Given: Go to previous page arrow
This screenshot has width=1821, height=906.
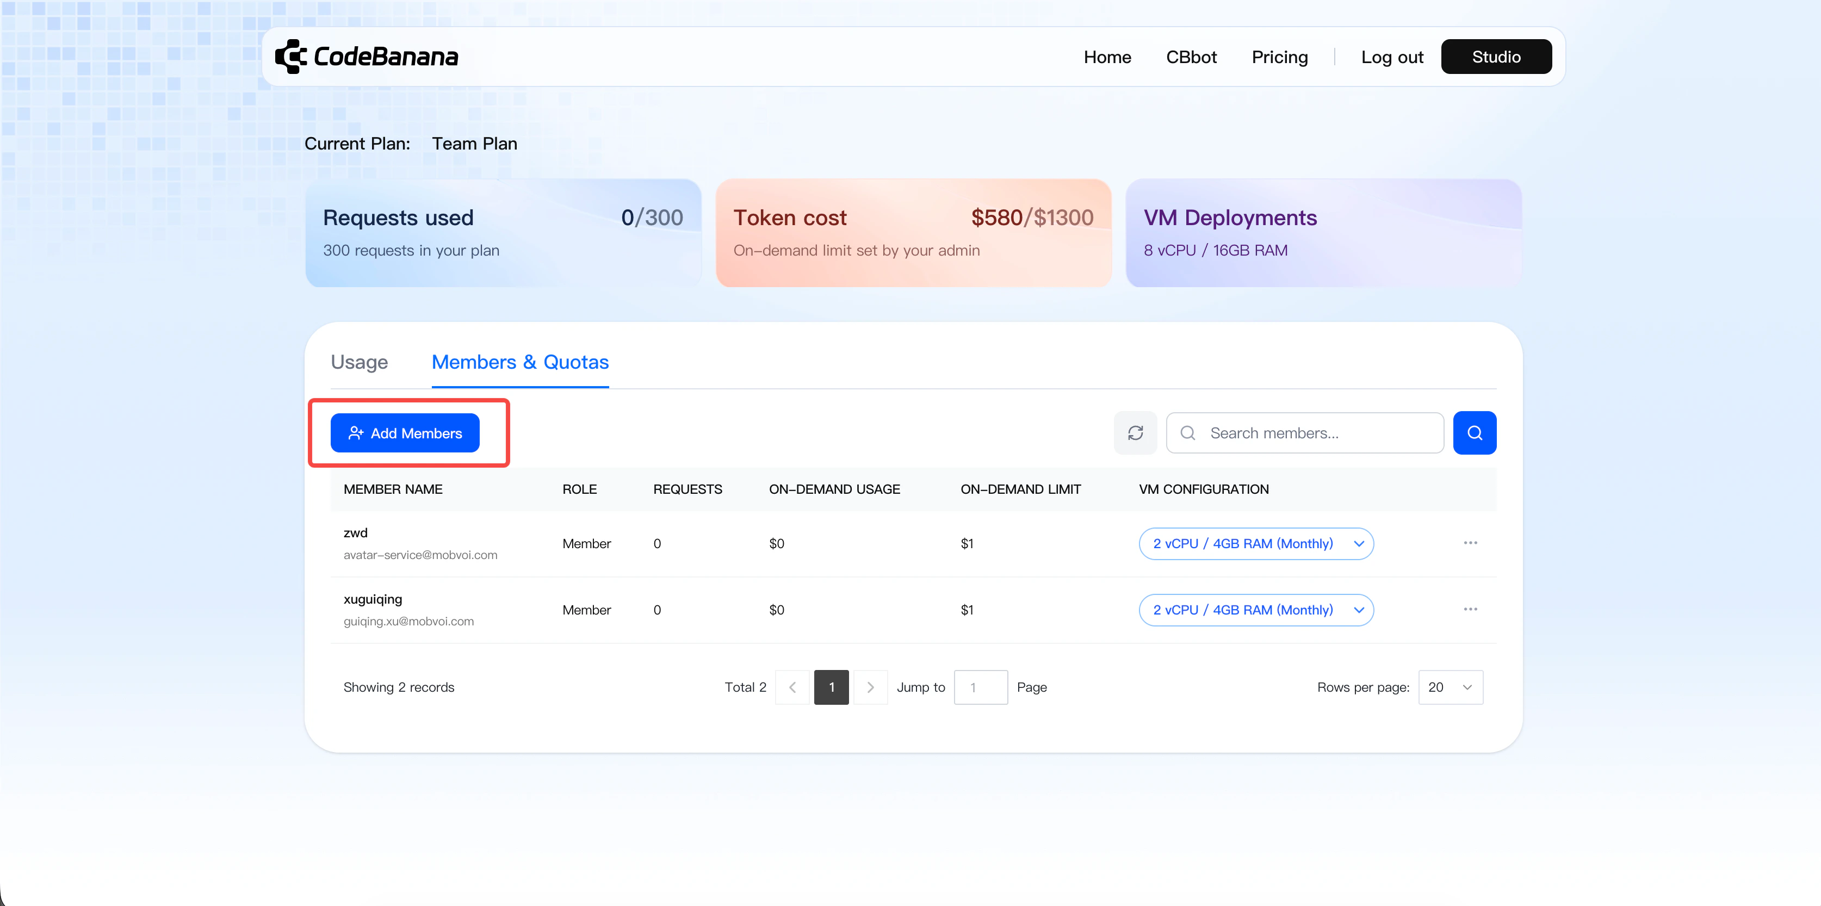Looking at the screenshot, I should pos(792,687).
